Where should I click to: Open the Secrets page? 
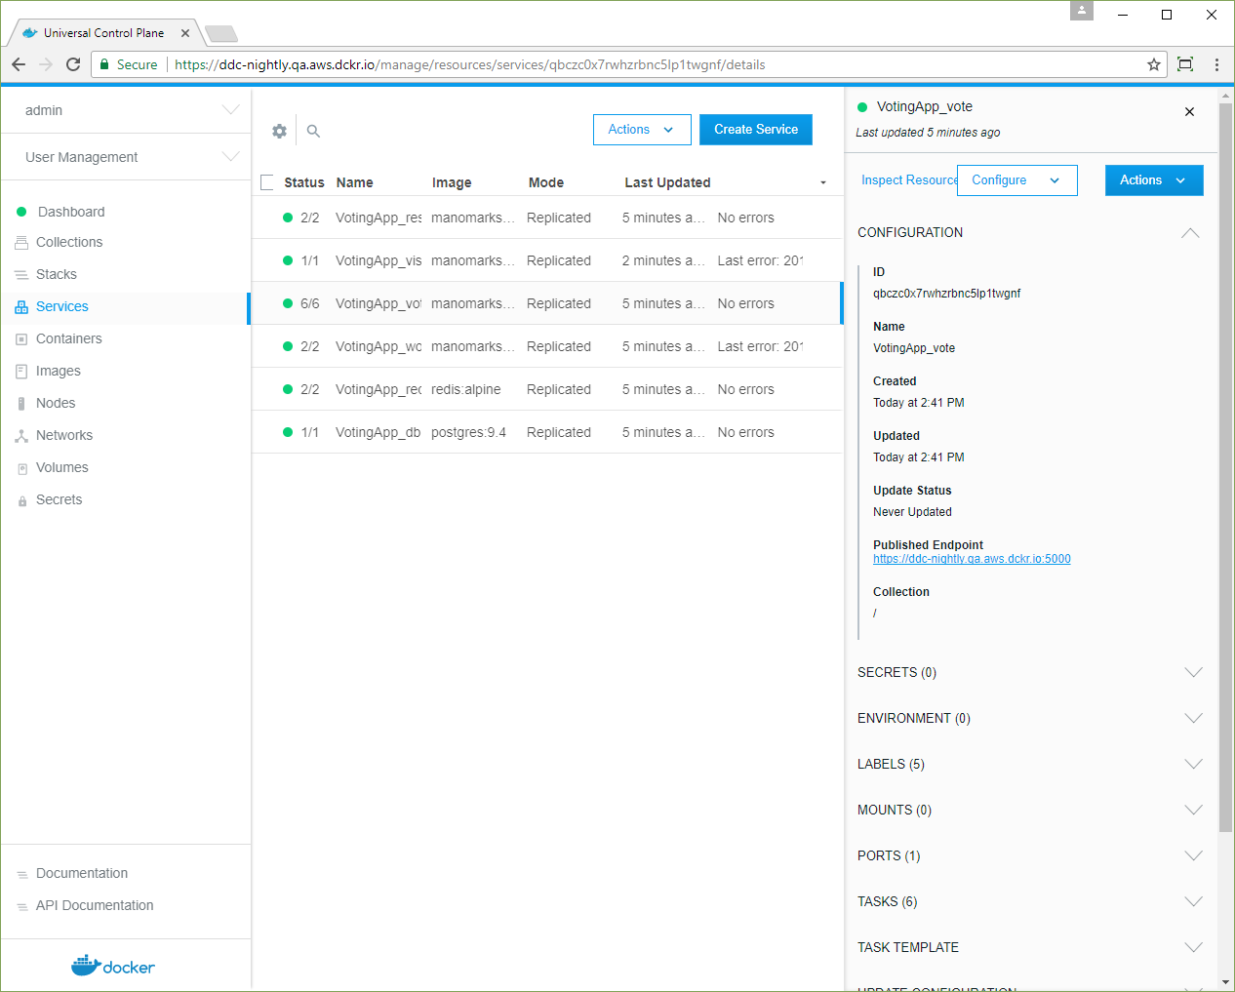click(59, 499)
